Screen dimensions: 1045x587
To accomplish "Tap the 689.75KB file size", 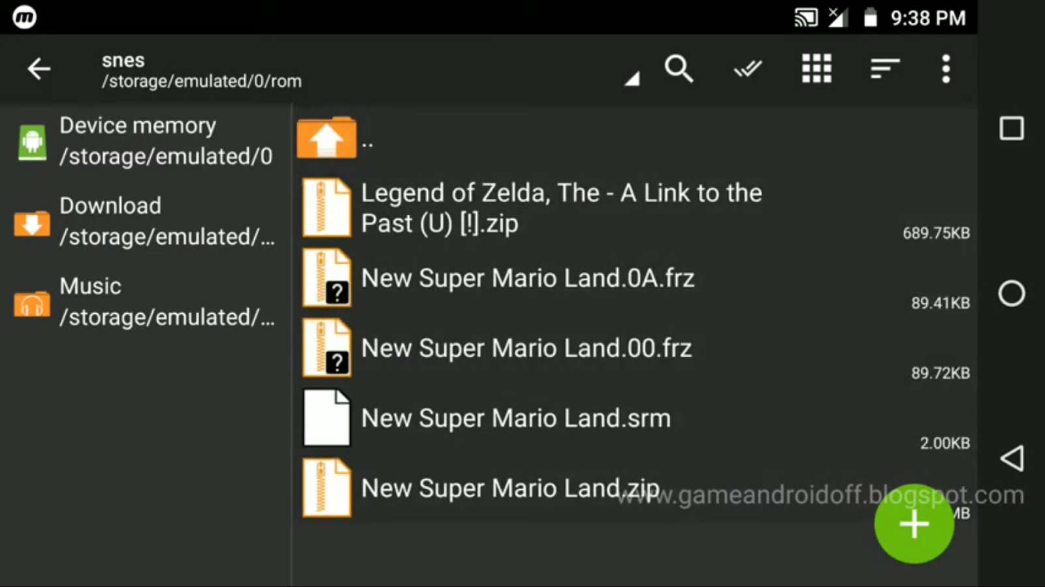I will (936, 233).
